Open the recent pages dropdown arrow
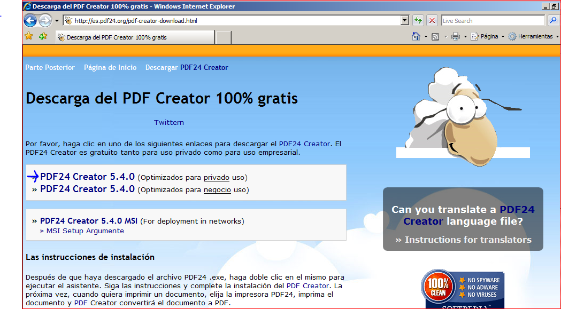This screenshot has height=309, width=561. (57, 21)
